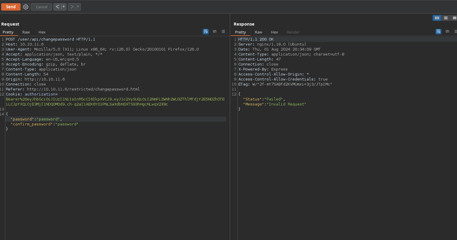Click the Cancel button
The height and width of the screenshot is (240, 457).
click(x=41, y=7)
